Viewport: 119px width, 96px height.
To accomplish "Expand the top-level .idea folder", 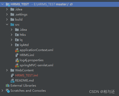I will (7, 9).
